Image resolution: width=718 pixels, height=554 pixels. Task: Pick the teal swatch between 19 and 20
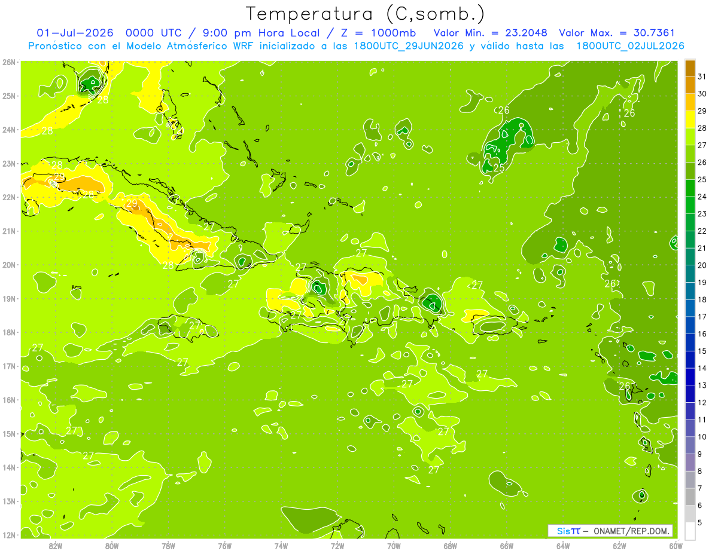tap(690, 274)
